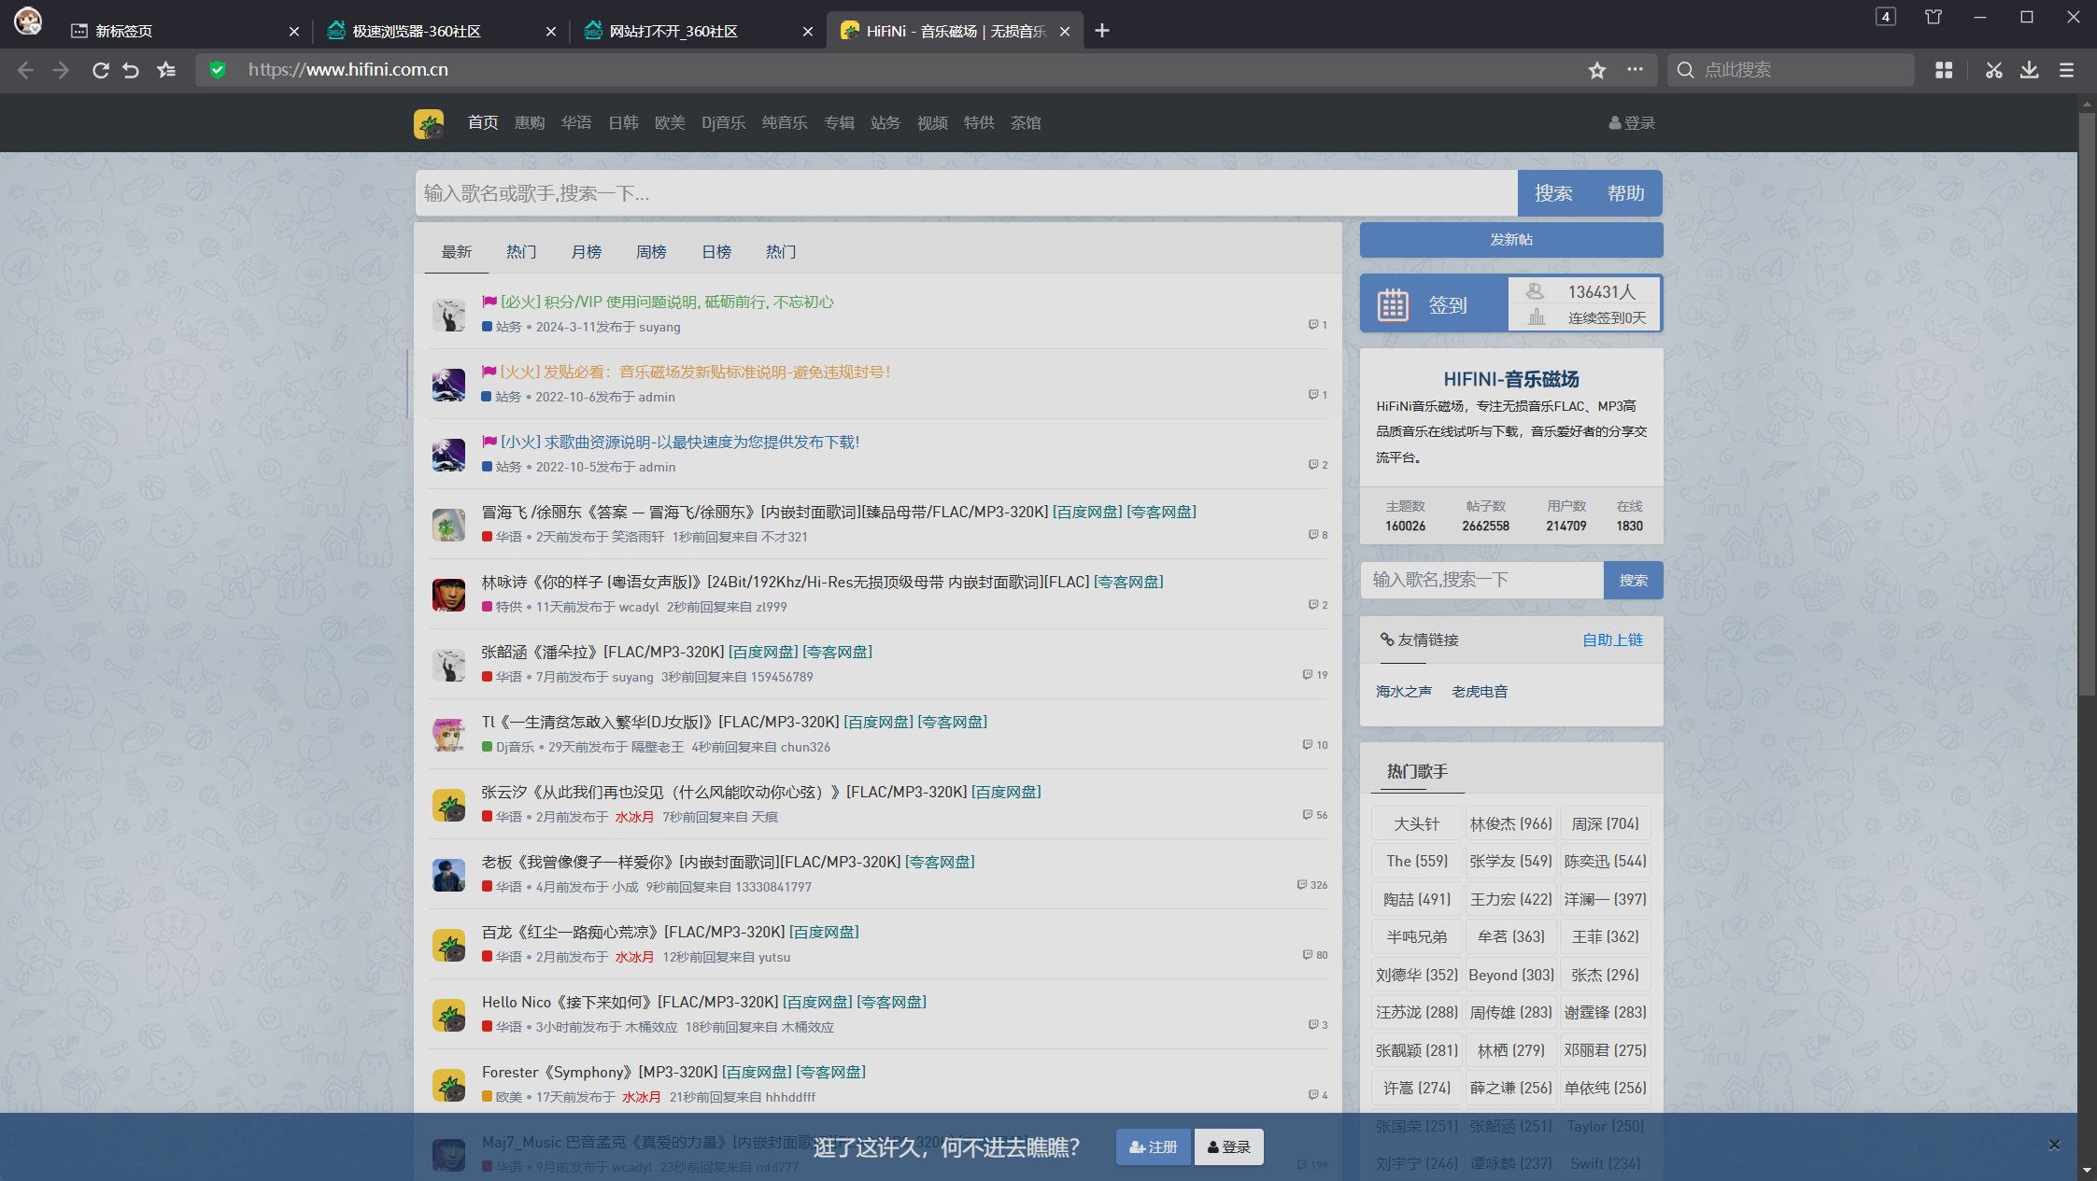Open the address bar three-dots menu
This screenshot has width=2097, height=1181.
(x=1635, y=69)
